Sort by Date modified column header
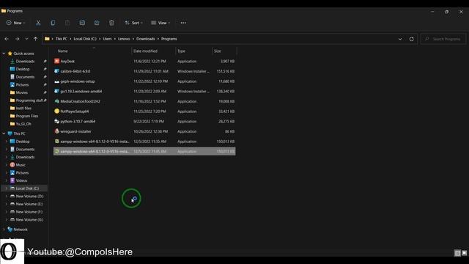 coord(145,51)
